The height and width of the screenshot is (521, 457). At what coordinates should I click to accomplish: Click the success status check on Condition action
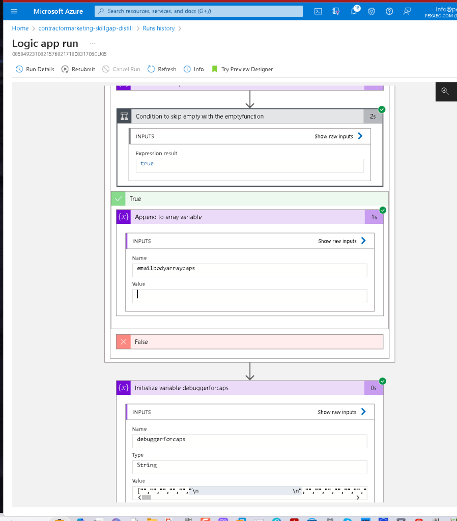click(x=382, y=109)
